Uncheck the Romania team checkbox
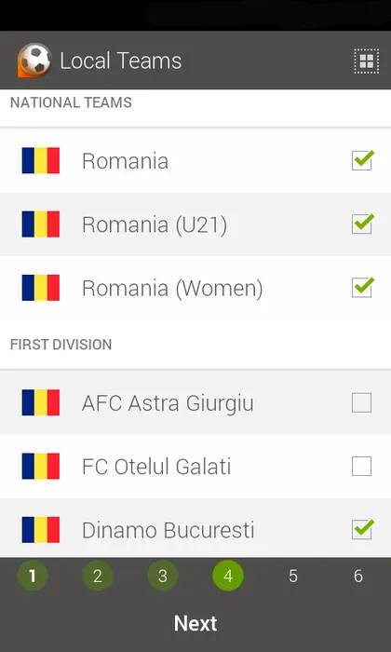This screenshot has height=652, width=391. [362, 160]
